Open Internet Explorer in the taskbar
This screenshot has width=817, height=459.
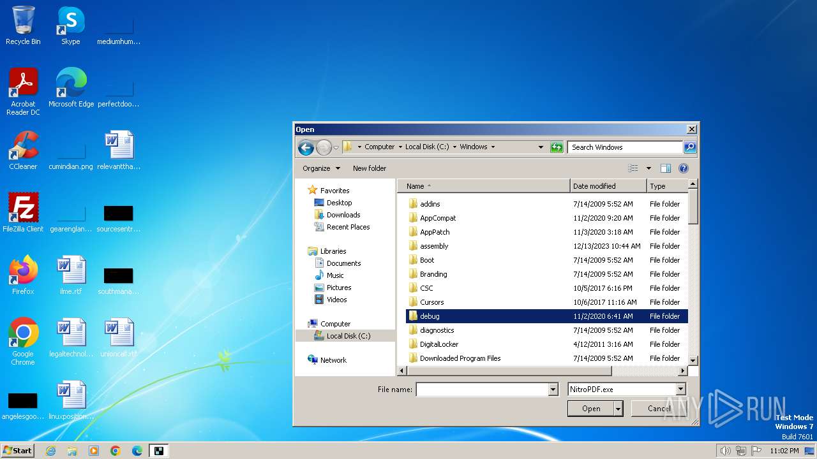50,451
